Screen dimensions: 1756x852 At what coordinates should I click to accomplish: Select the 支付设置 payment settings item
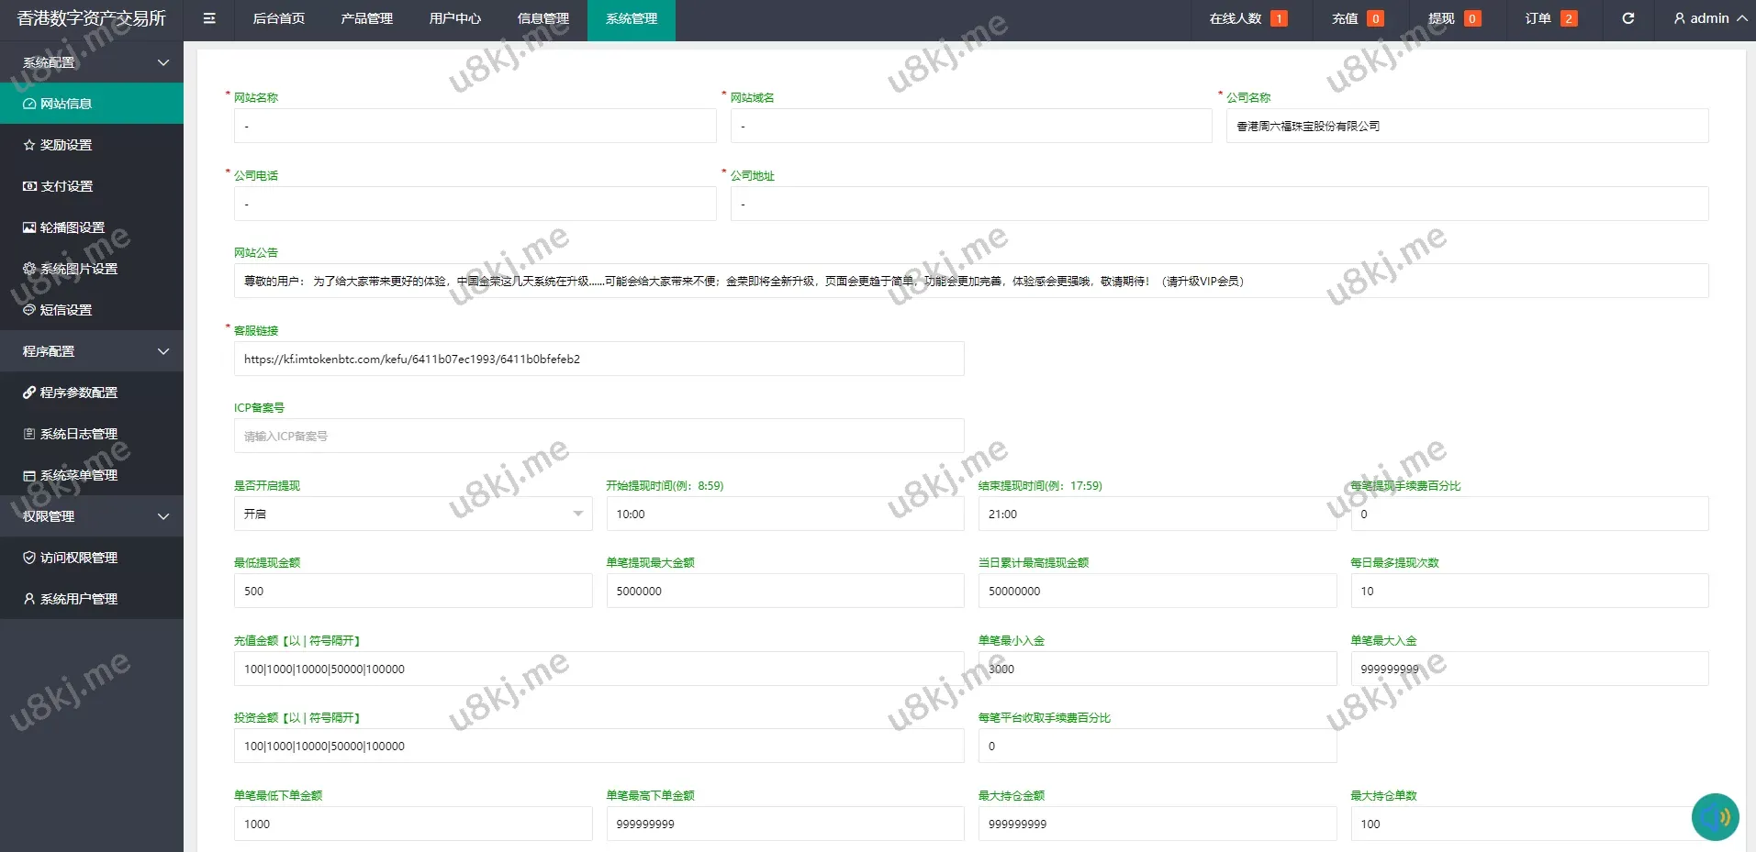tap(64, 185)
